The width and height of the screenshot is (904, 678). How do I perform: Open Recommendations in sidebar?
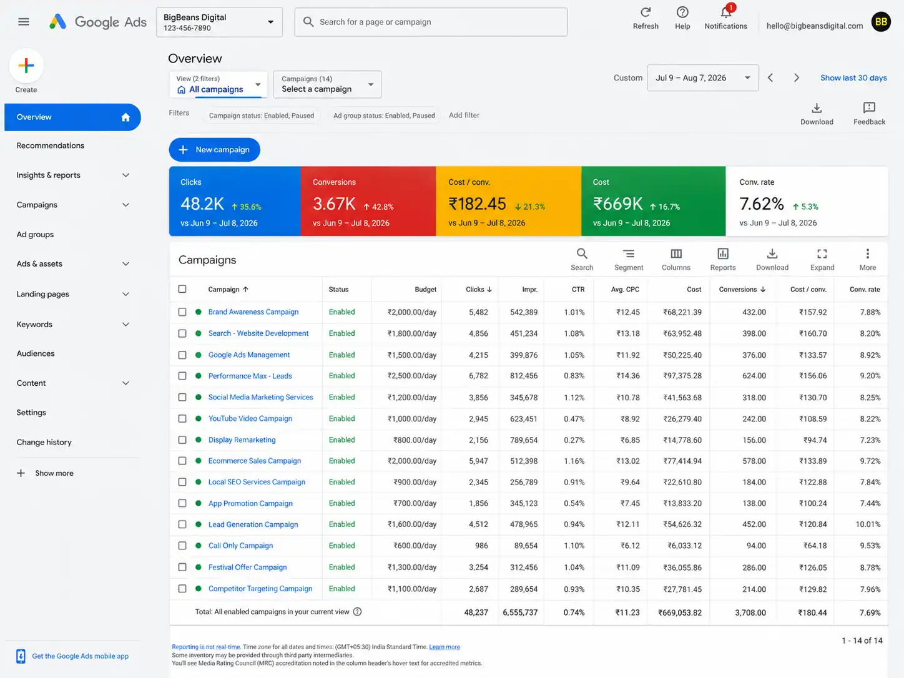click(51, 145)
